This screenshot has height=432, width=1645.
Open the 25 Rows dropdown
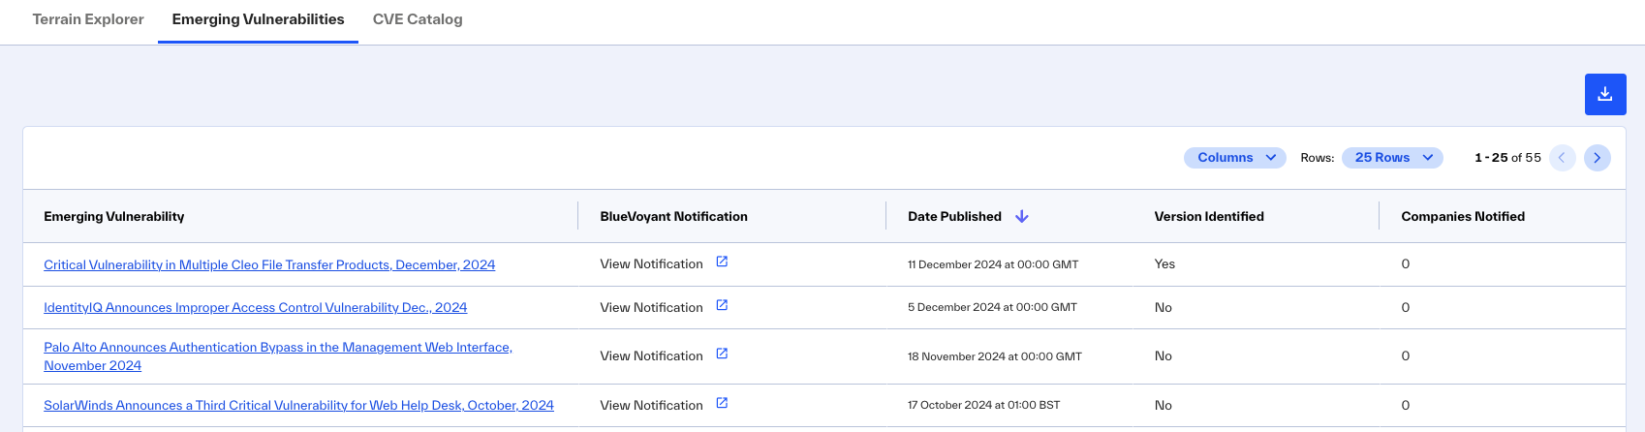[1392, 158]
